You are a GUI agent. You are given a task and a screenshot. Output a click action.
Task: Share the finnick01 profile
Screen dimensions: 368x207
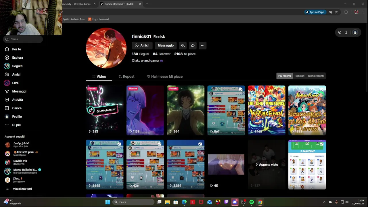pyautogui.click(x=193, y=45)
